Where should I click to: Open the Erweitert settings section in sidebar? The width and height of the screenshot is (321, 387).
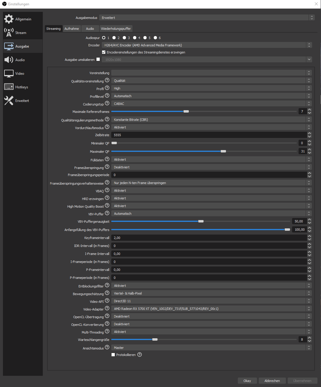point(23,100)
